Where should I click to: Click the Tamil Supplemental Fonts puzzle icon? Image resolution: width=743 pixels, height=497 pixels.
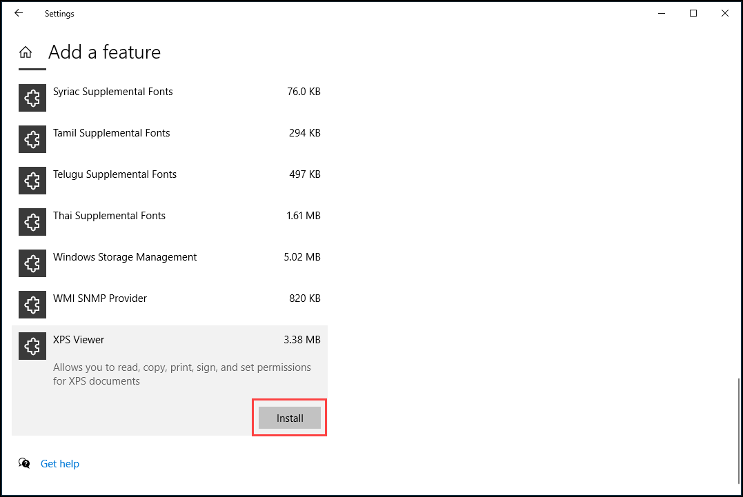click(x=32, y=139)
